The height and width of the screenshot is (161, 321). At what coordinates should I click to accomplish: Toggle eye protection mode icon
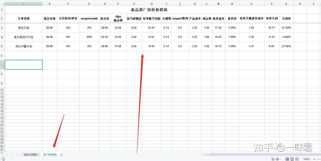(273, 159)
